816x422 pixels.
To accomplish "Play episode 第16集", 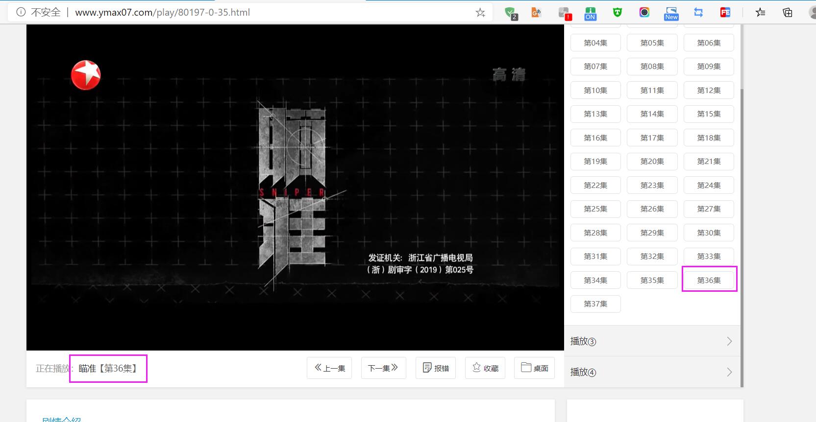I will pos(595,138).
